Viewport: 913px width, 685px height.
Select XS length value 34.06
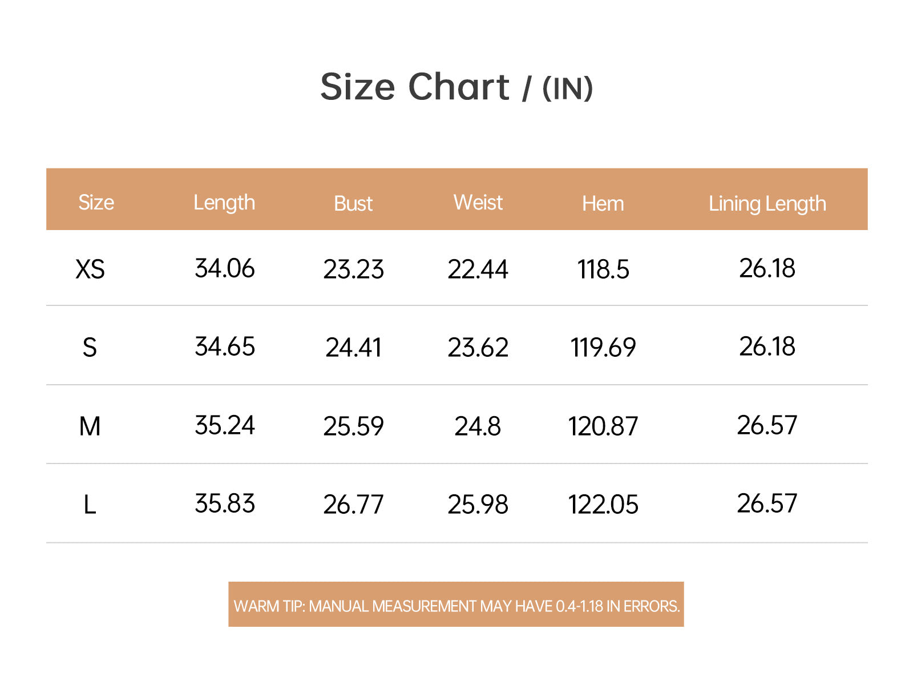(x=225, y=268)
